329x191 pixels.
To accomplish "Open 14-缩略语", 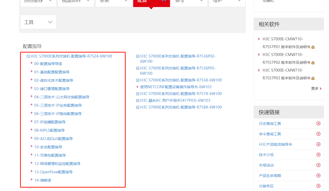I will point(43,180).
